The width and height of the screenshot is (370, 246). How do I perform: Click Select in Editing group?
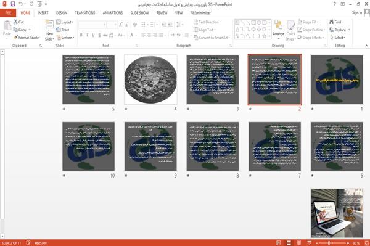pos(337,38)
